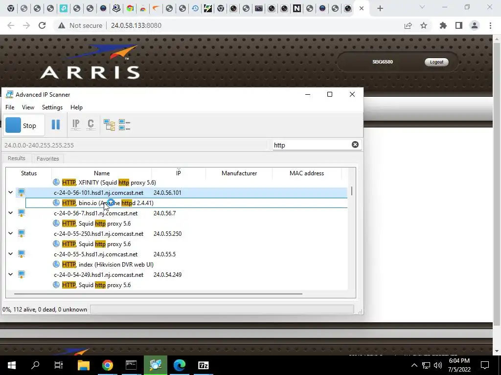Viewport: 501px width, 375px height.
Task: Sort by the MAC address column header
Action: [x=306, y=173]
